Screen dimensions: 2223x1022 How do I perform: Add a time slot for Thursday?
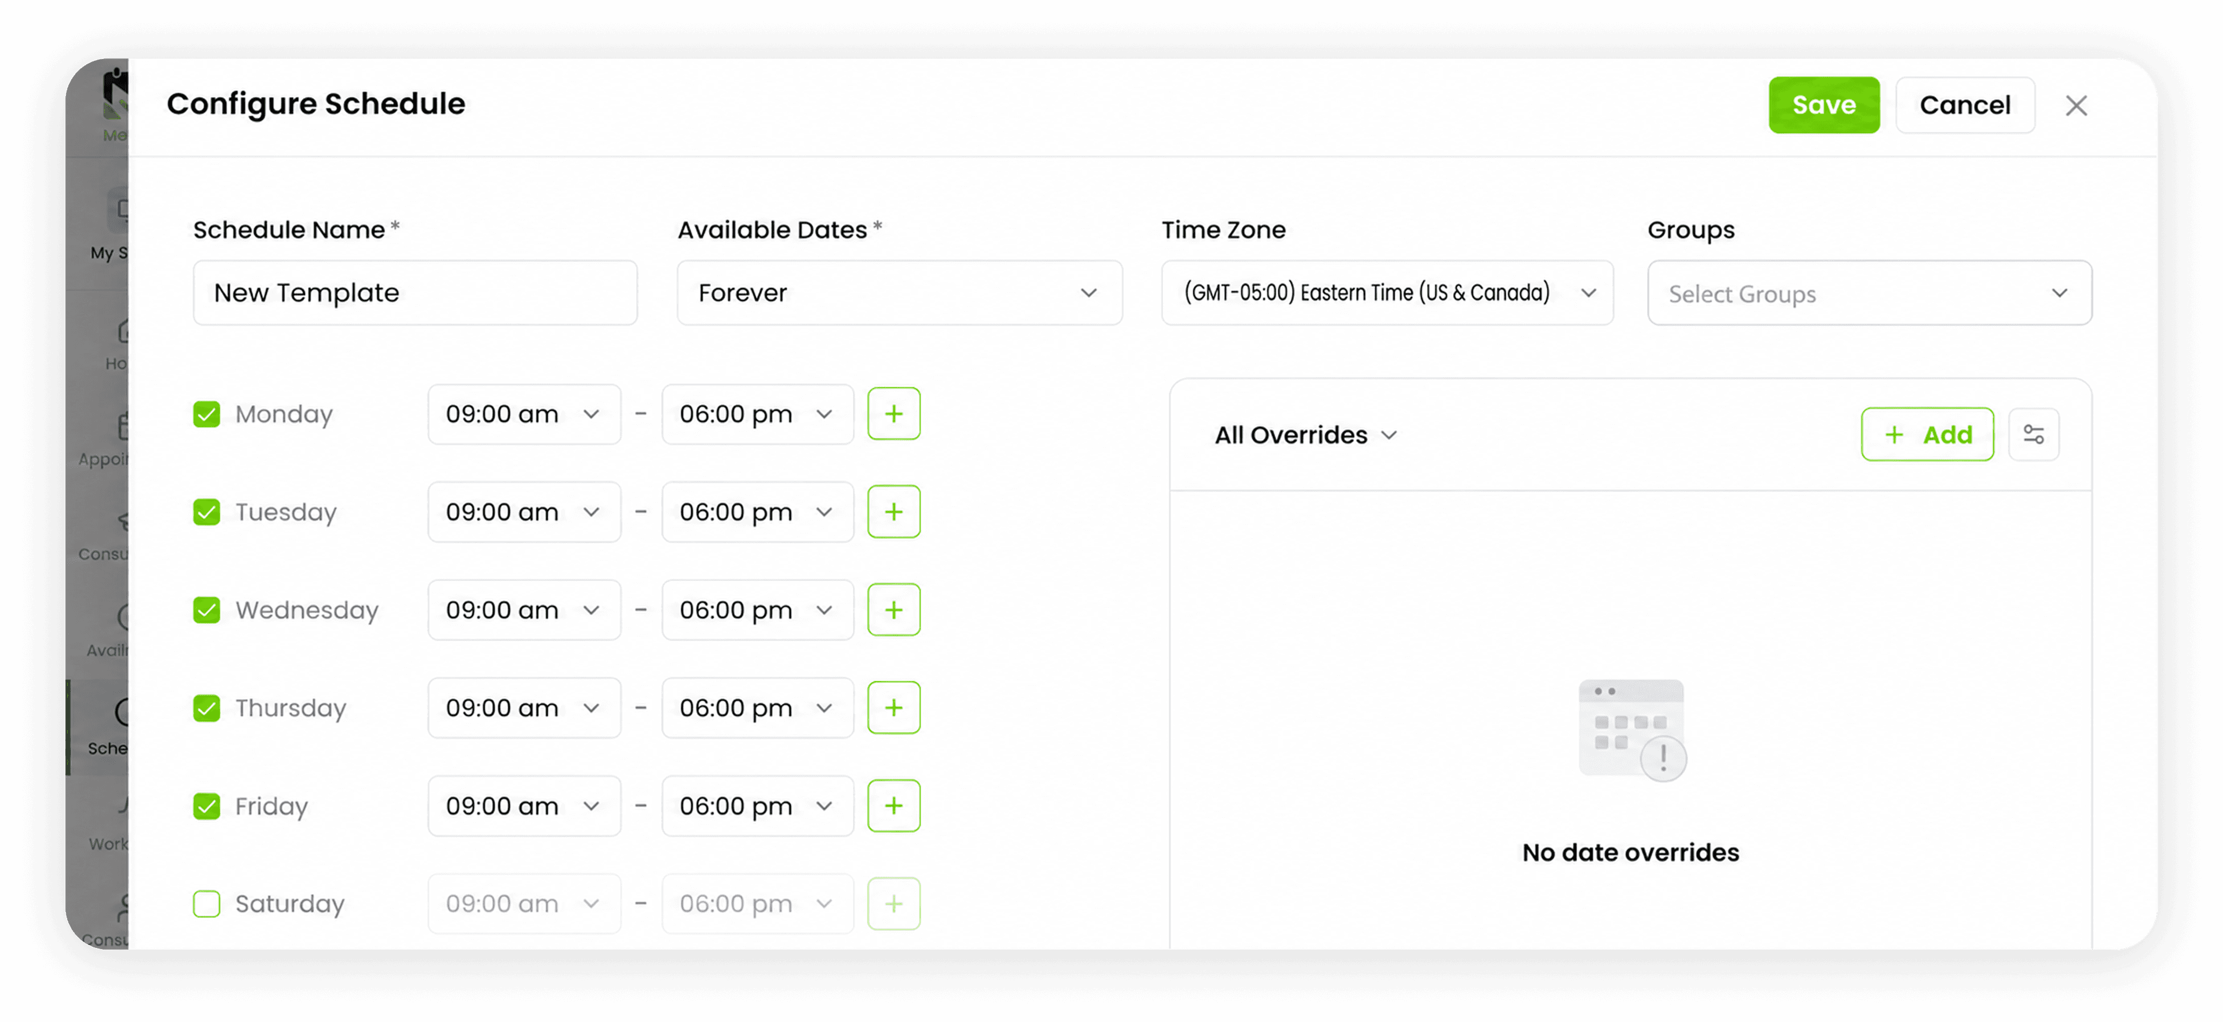pos(893,707)
